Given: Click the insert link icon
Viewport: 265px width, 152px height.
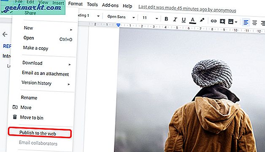Looking at the screenshot, I should tap(214, 21).
